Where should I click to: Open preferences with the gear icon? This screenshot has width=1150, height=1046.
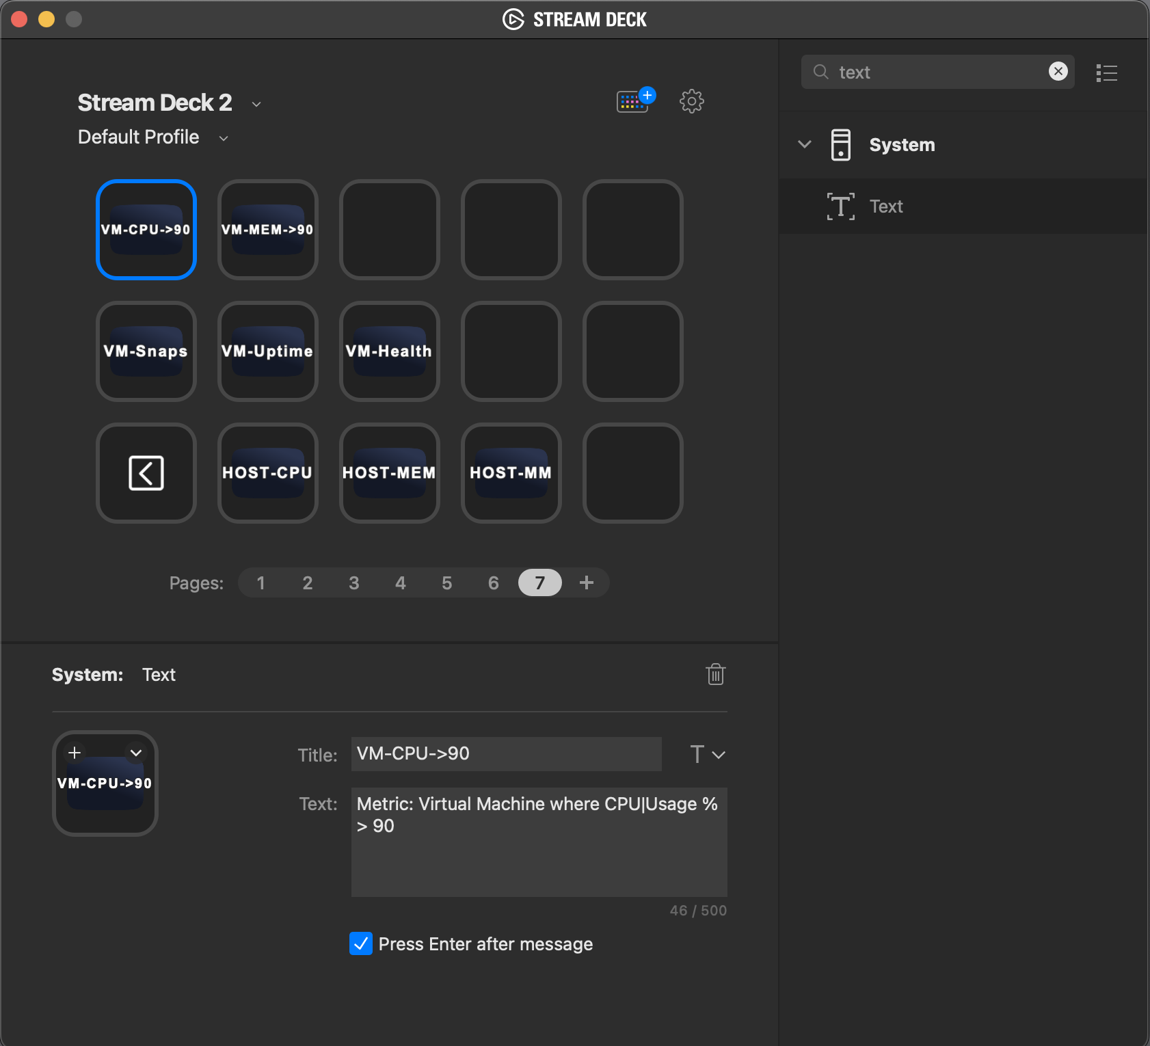[691, 101]
